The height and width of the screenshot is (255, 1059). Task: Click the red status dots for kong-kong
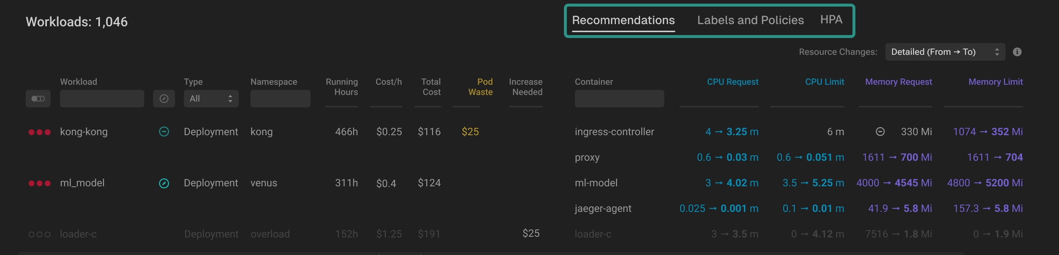point(39,132)
